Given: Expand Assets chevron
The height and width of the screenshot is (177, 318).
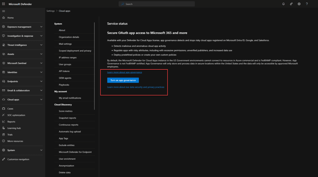Looking at the screenshot, I should coord(41,54).
